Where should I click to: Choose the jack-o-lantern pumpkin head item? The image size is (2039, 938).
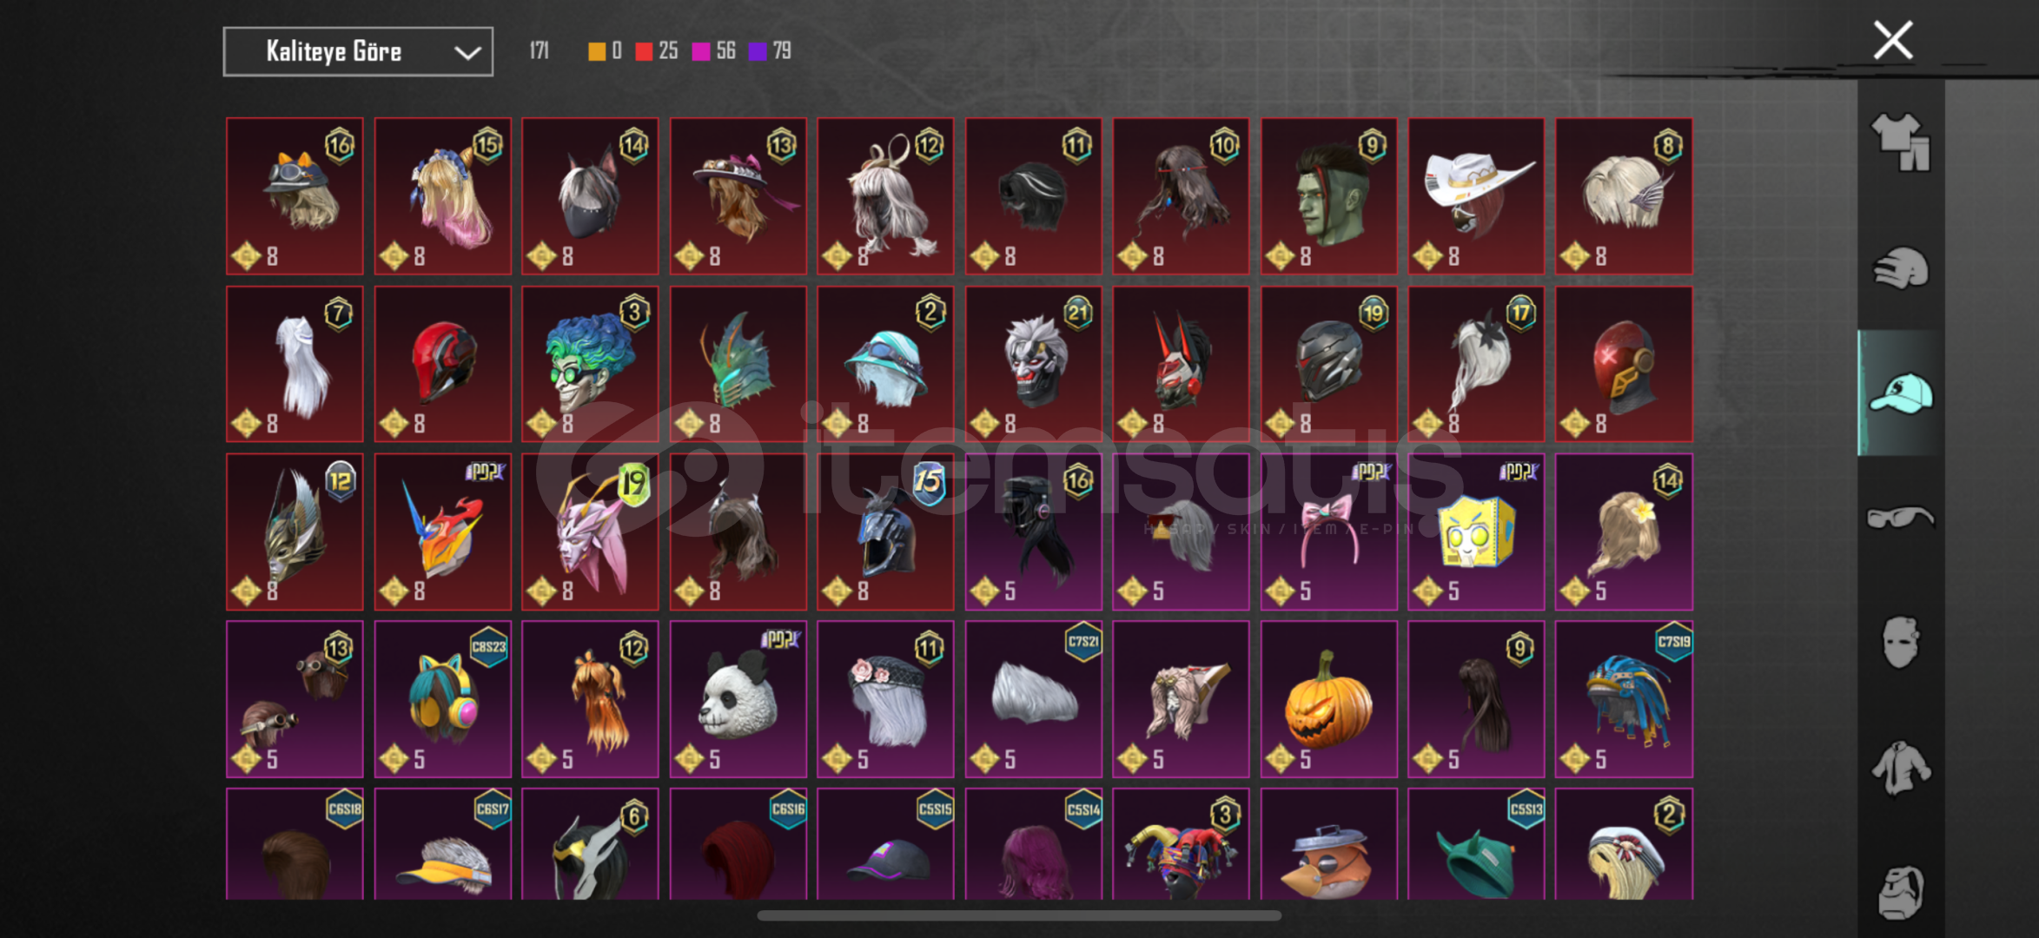(1329, 699)
